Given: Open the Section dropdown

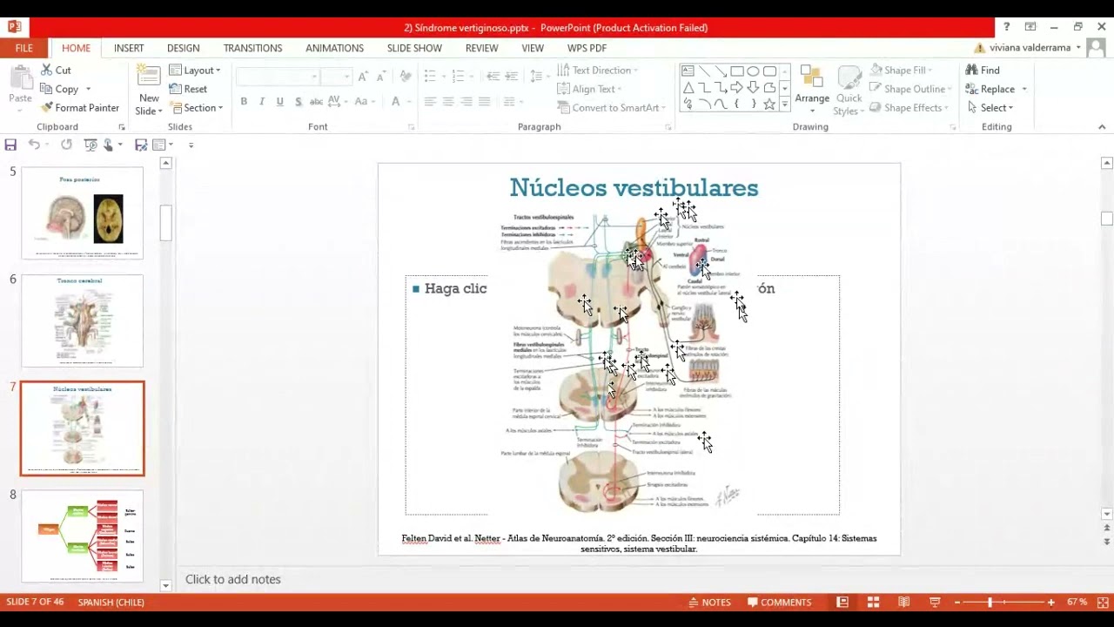Looking at the screenshot, I should (197, 108).
